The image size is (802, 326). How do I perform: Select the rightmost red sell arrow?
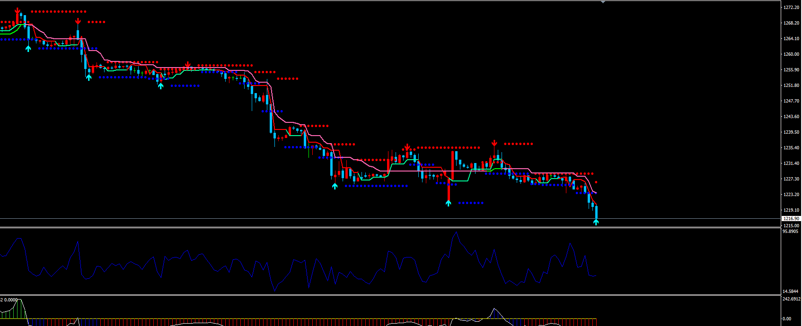tap(494, 143)
